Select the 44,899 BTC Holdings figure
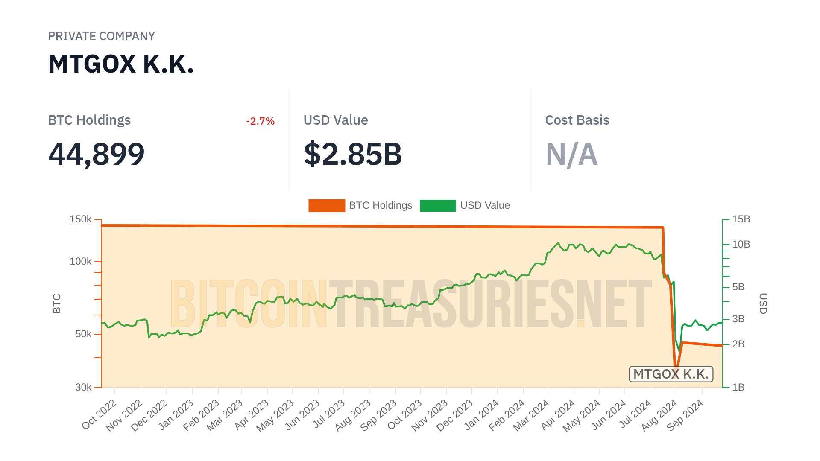This screenshot has width=820, height=461. coord(97,154)
